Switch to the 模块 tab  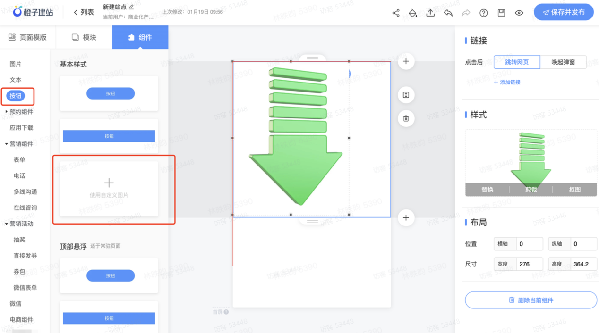(x=84, y=37)
